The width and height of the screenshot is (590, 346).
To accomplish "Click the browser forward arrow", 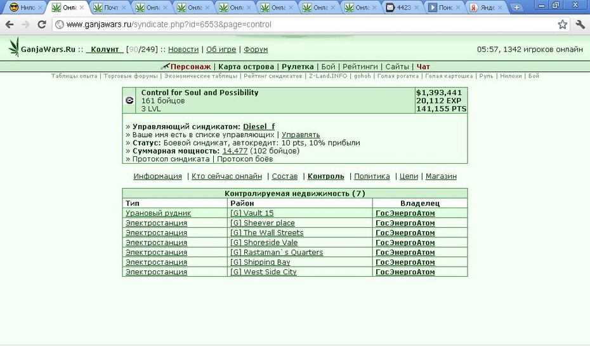I will (25, 25).
